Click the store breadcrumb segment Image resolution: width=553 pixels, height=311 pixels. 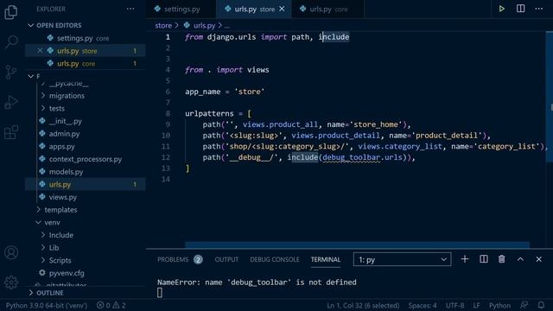coord(163,25)
